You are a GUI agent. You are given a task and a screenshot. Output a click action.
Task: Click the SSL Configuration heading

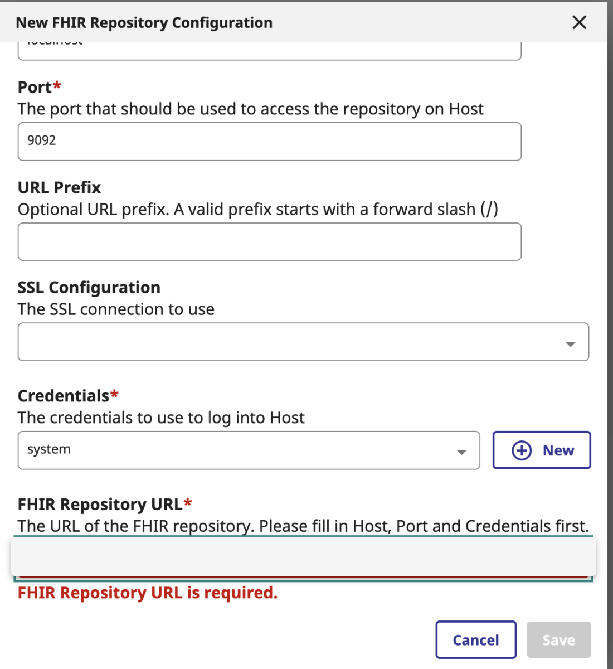click(x=89, y=288)
